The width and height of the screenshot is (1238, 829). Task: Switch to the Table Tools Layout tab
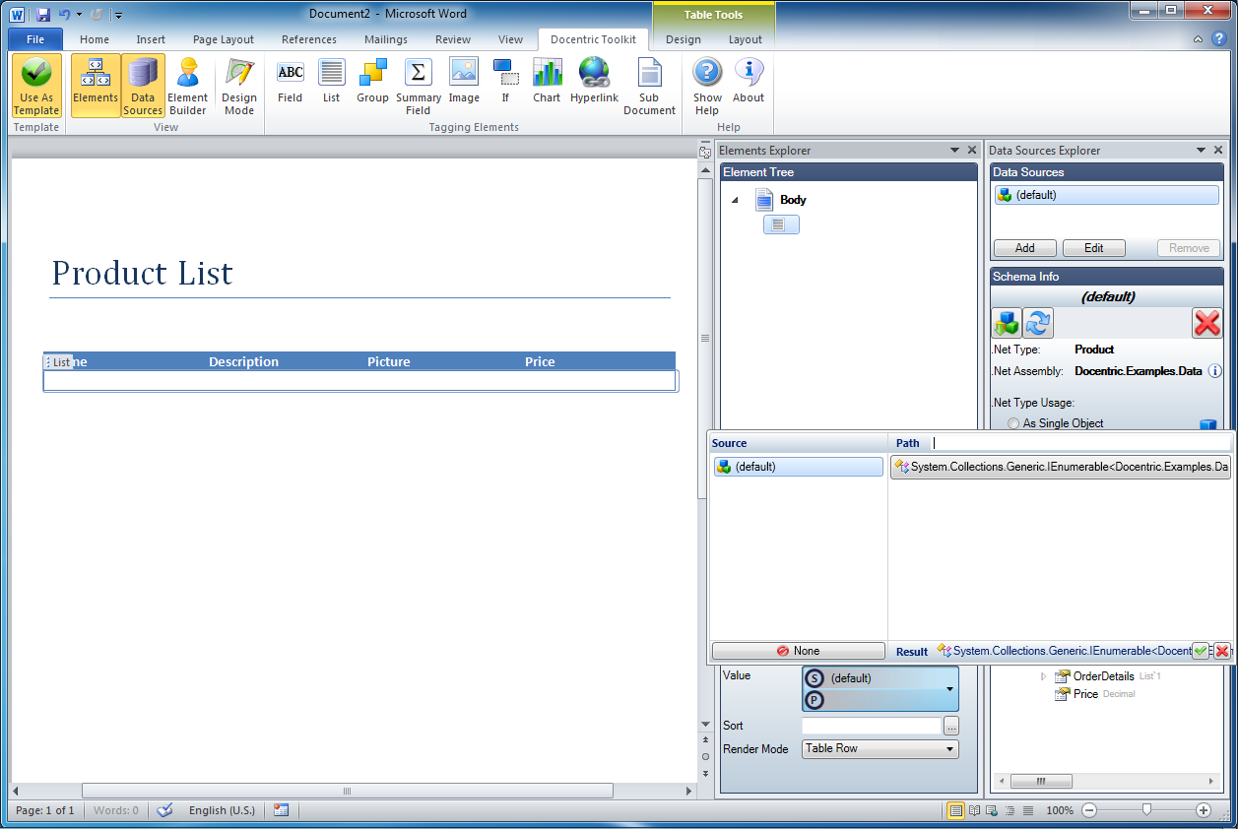(746, 39)
